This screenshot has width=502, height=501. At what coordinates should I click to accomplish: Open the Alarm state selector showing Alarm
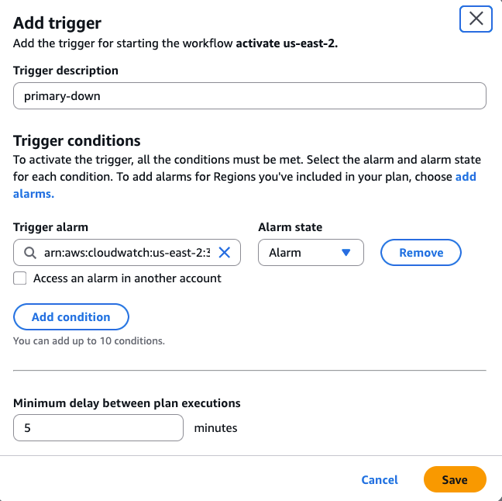click(310, 253)
